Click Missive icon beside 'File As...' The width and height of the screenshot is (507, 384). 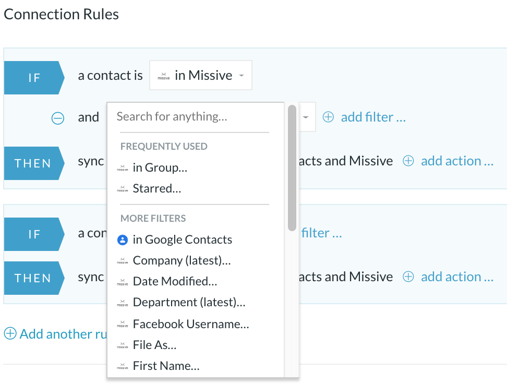(x=123, y=345)
